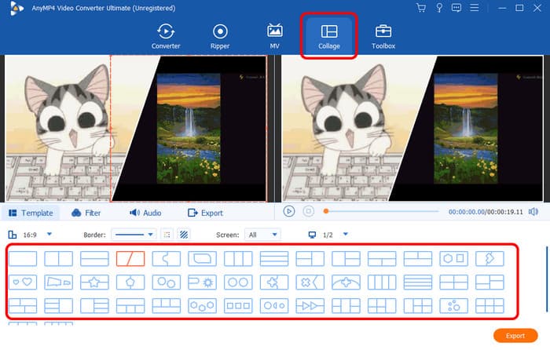Image resolution: width=550 pixels, height=350 pixels.
Task: Choose the three small squares template
Action: point(238,305)
